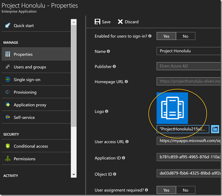Discard the property changes
Screen dimensions: 222x196
click(x=128, y=22)
